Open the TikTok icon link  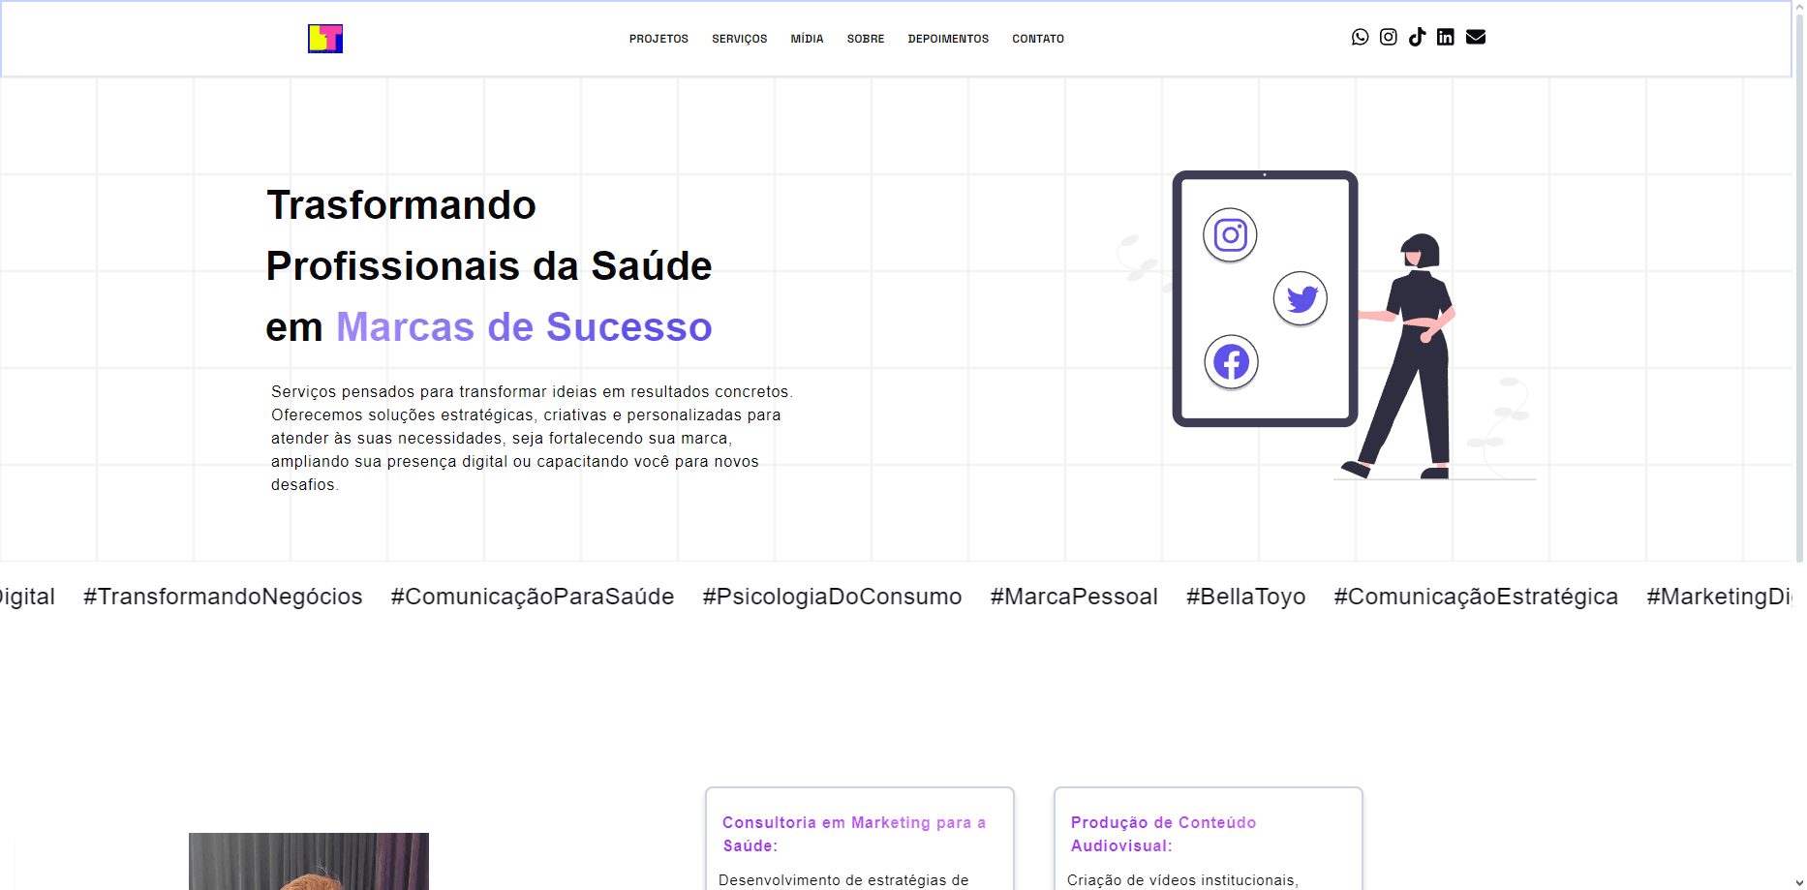click(x=1417, y=37)
